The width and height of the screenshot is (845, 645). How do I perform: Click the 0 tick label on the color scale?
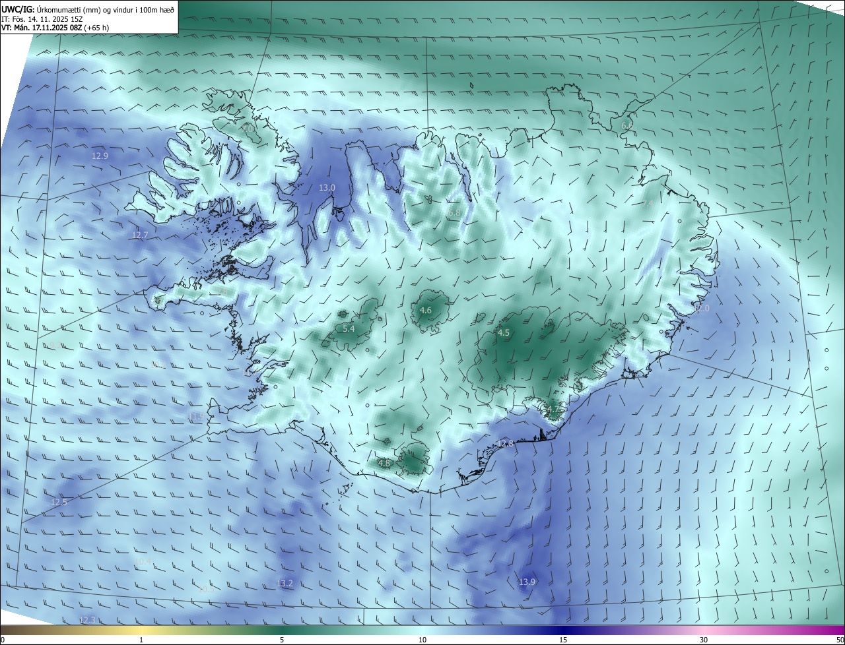(3, 640)
